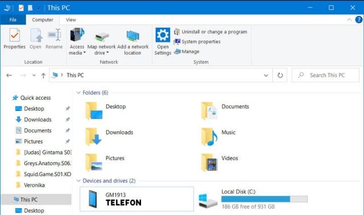Open the File tab
The height and width of the screenshot is (215, 364).
pyautogui.click(x=13, y=20)
